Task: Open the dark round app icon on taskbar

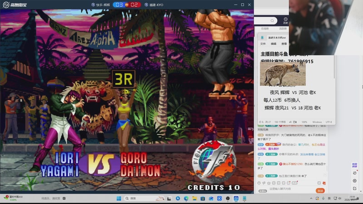Action: click(228, 199)
